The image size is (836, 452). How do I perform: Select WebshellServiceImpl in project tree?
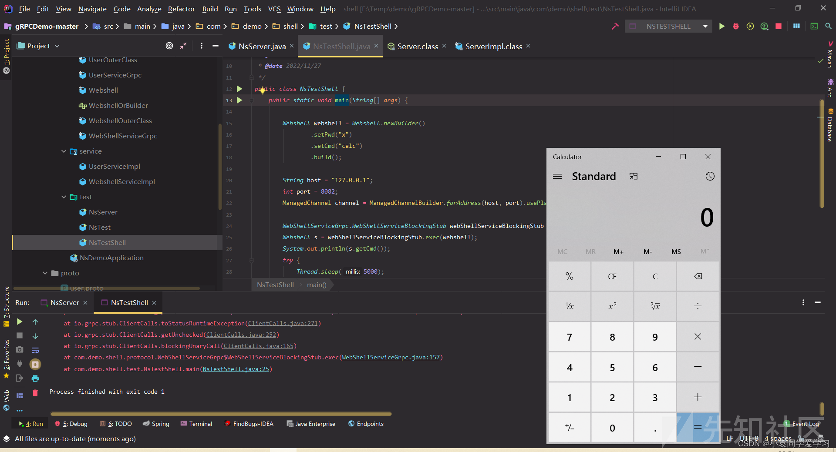pos(121,181)
